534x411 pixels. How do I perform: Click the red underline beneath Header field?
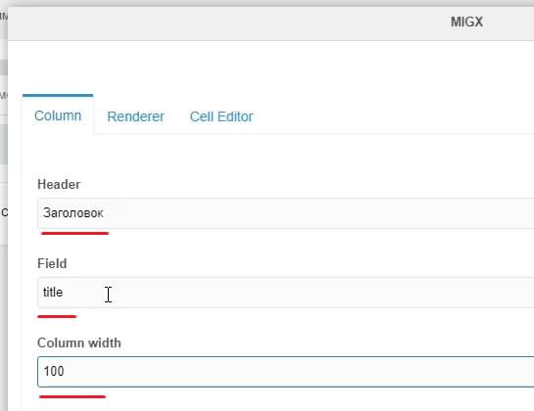[74, 234]
